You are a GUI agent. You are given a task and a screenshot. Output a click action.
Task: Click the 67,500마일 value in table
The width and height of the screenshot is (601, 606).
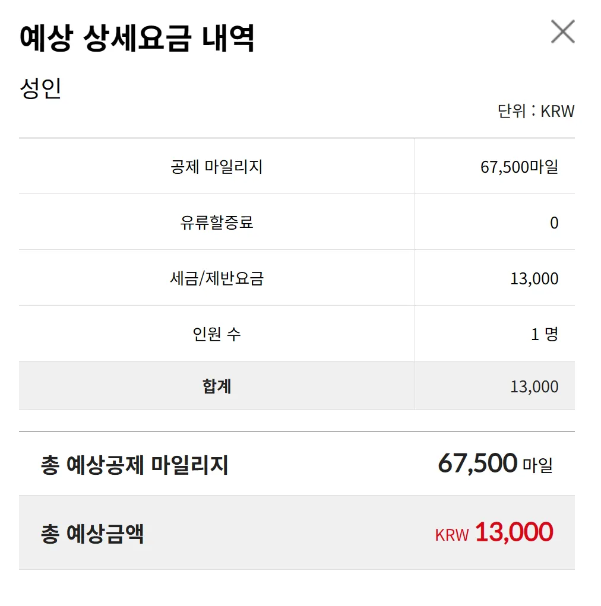519,167
